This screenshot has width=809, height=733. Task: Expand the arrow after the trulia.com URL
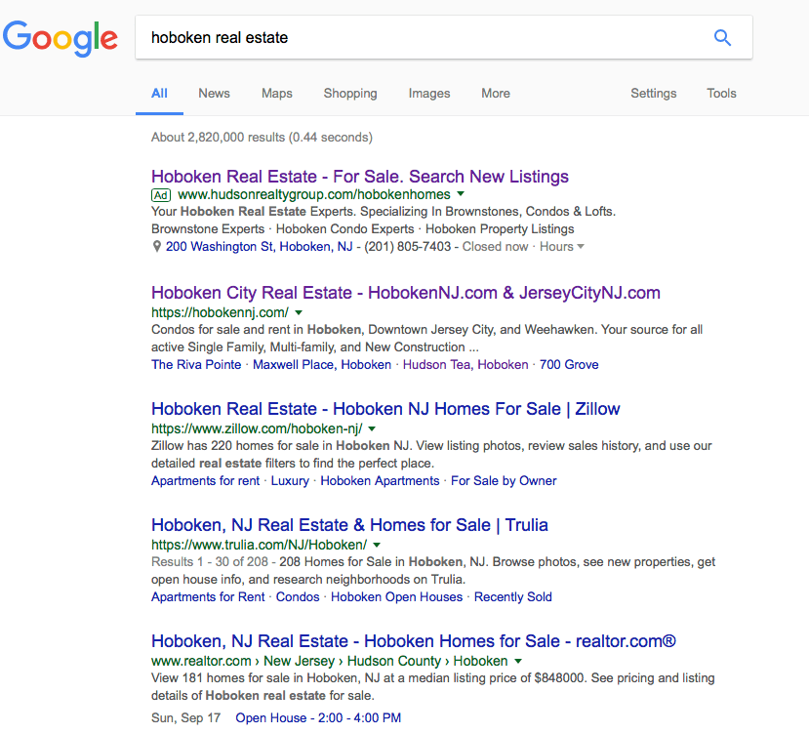[x=377, y=545]
